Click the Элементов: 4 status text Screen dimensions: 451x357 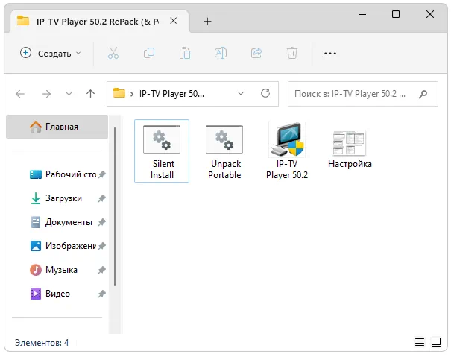pyautogui.click(x=42, y=343)
